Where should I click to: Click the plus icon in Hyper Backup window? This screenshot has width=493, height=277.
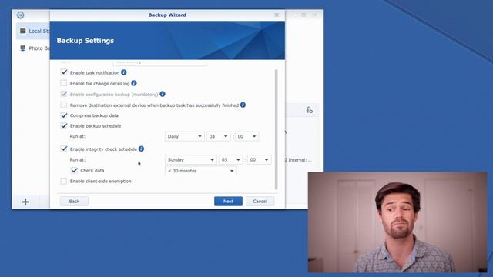point(25,202)
